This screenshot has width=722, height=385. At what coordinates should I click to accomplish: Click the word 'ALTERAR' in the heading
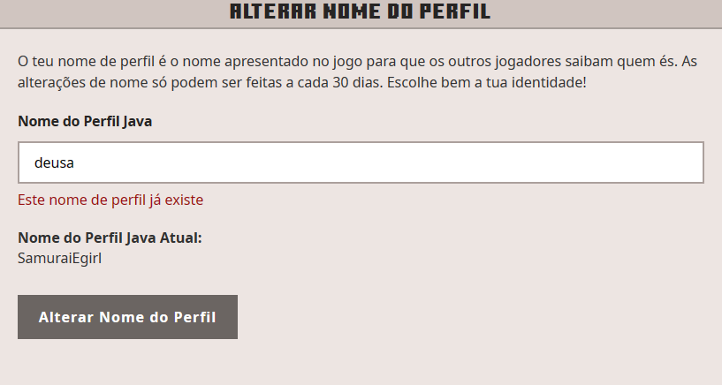click(x=264, y=11)
